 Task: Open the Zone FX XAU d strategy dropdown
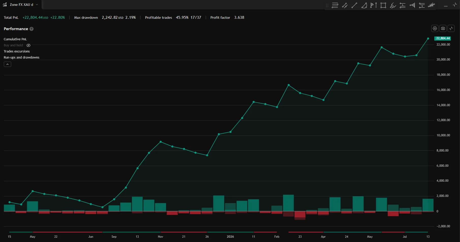[37, 5]
